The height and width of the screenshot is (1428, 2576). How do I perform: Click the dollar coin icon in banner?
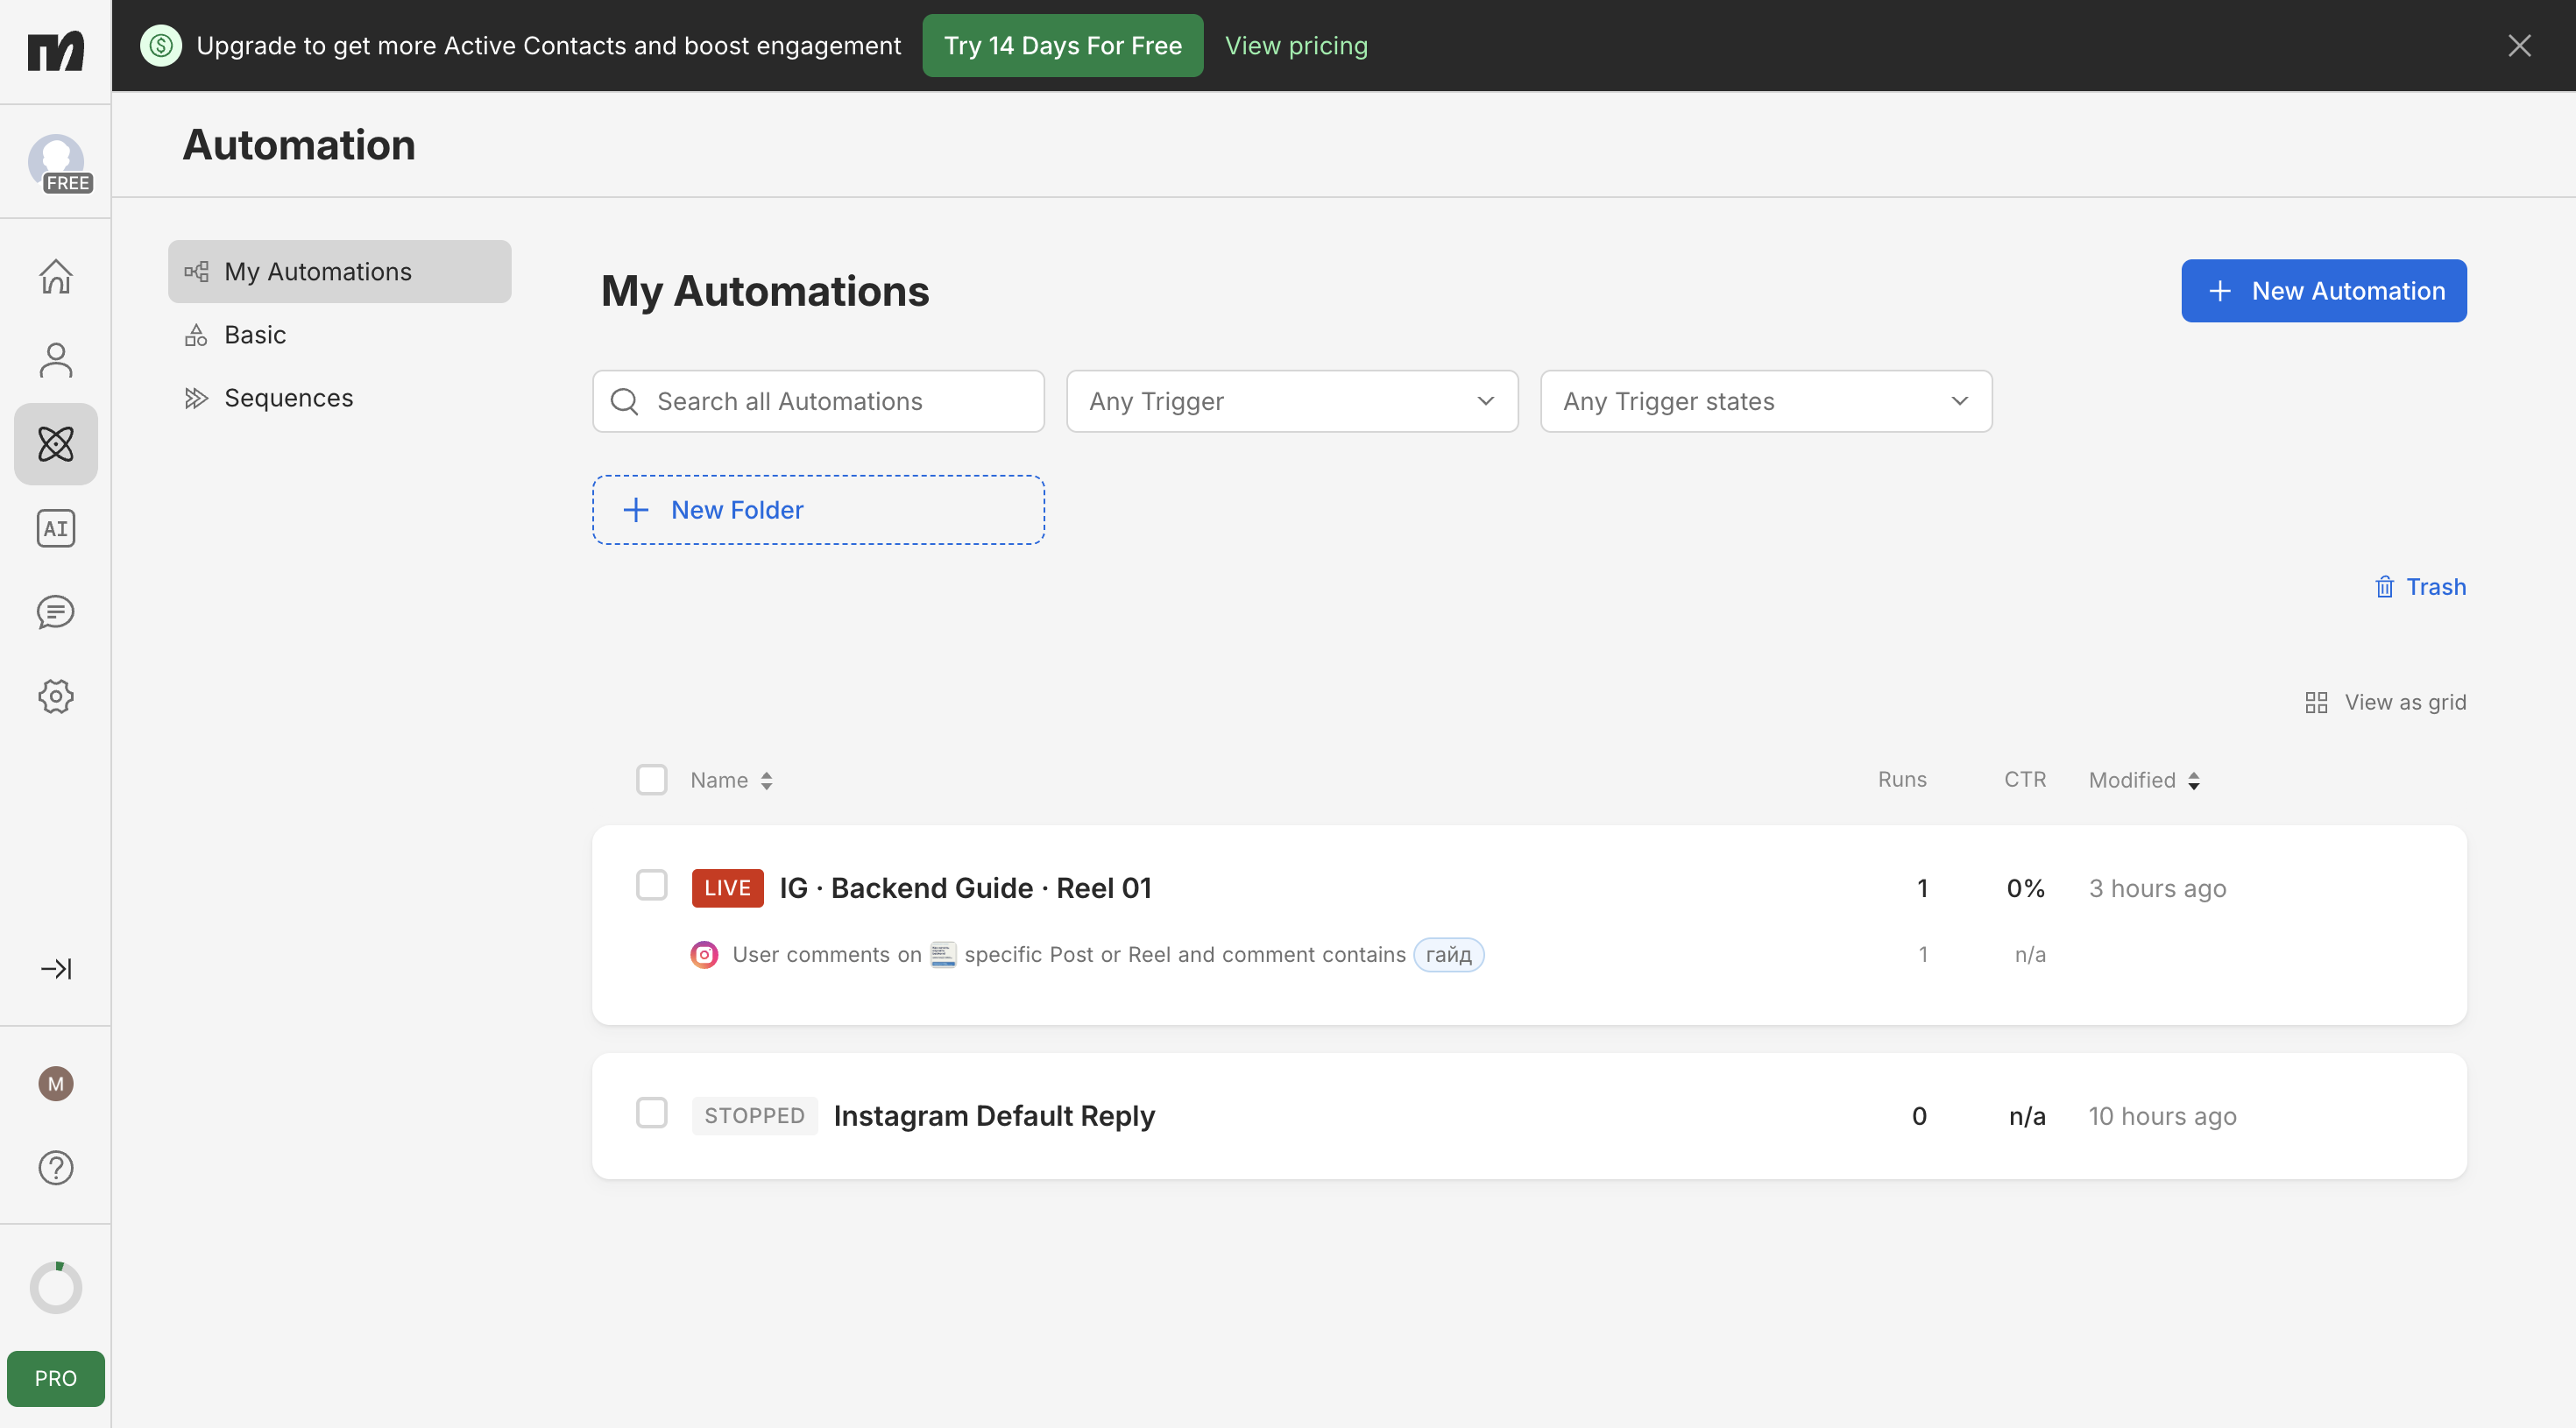pyautogui.click(x=161, y=45)
